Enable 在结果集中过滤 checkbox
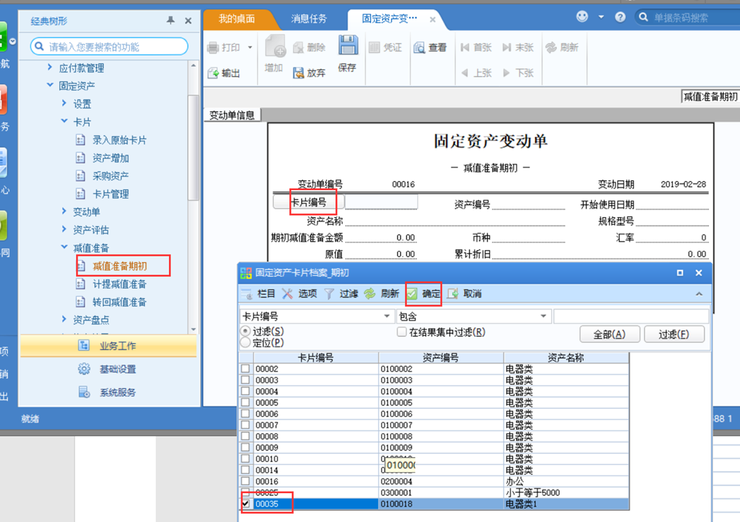Image resolution: width=740 pixels, height=522 pixels. [401, 332]
